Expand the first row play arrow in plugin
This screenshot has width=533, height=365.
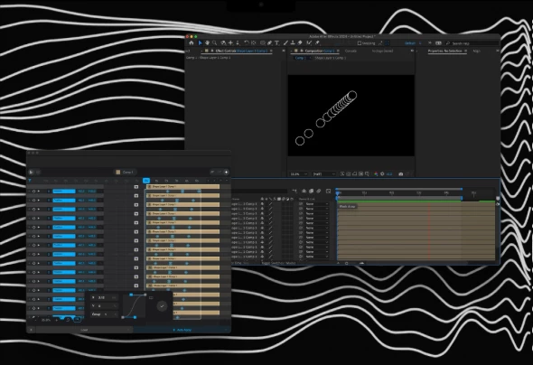[x=39, y=191]
